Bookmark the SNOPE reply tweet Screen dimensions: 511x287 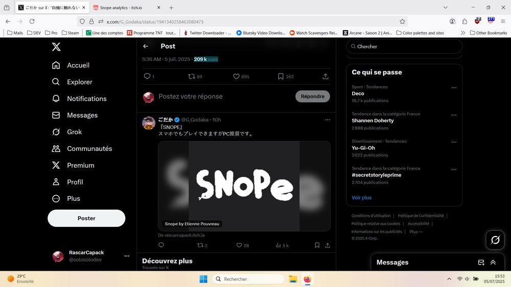click(x=317, y=245)
